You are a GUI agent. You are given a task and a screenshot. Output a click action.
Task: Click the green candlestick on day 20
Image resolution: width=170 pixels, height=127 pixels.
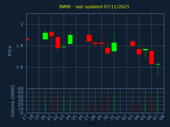pos(45,36)
